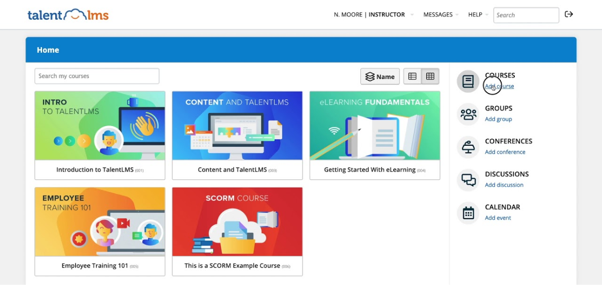Expand the Help dropdown arrow
The height and width of the screenshot is (285, 602).
(x=487, y=15)
